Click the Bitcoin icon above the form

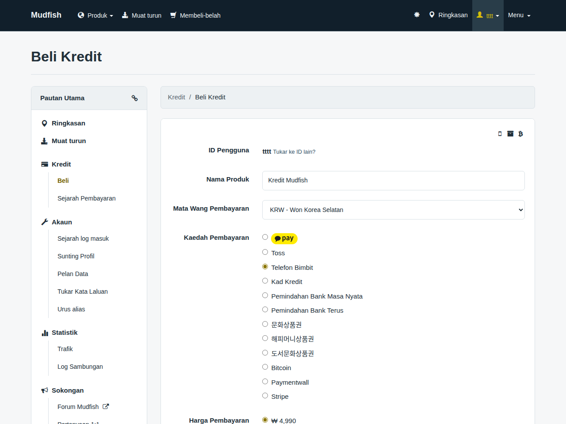520,134
